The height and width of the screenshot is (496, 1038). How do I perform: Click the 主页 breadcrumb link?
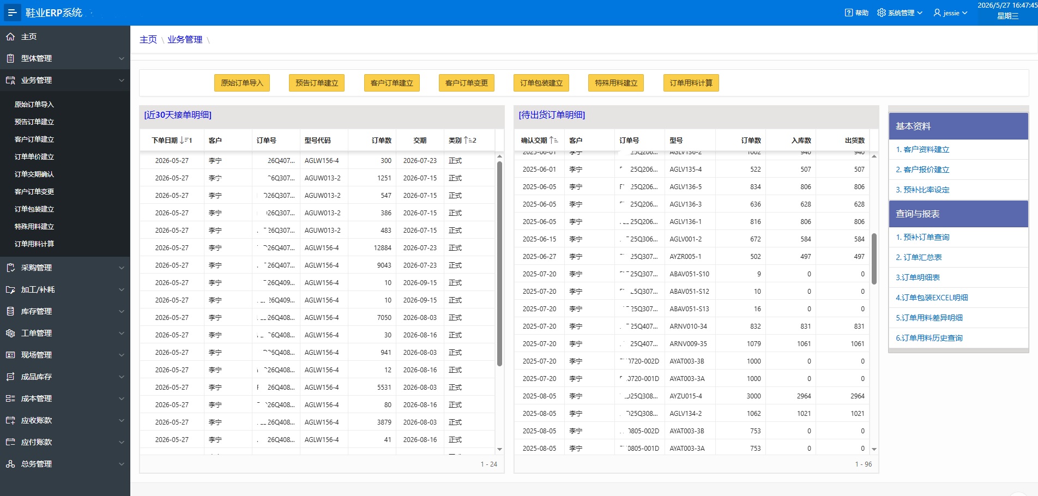click(148, 39)
